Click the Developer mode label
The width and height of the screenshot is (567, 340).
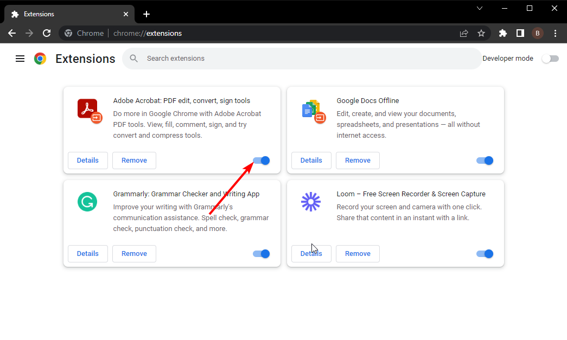coord(508,59)
